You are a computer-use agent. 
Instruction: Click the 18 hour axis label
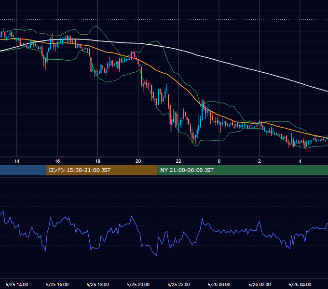click(98, 161)
